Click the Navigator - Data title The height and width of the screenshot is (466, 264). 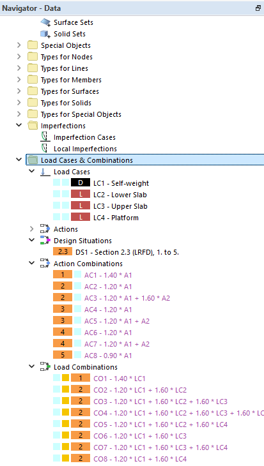[x=31, y=8]
